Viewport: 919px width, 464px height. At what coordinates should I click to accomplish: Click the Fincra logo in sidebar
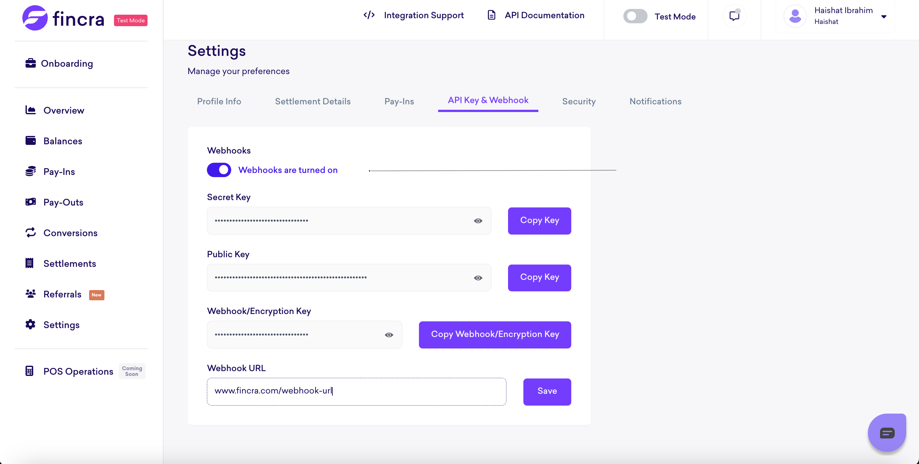[x=64, y=18]
